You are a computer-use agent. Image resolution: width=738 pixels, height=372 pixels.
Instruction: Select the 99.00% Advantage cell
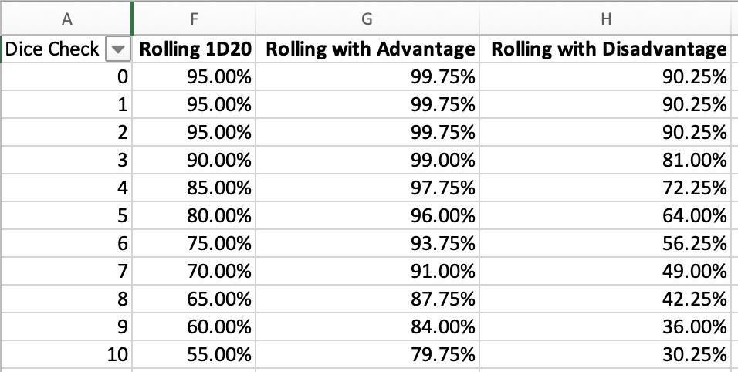[369, 160]
